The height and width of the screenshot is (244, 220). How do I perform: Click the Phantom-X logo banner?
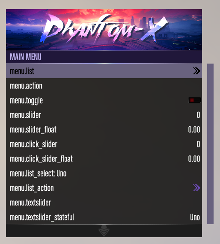(104, 30)
